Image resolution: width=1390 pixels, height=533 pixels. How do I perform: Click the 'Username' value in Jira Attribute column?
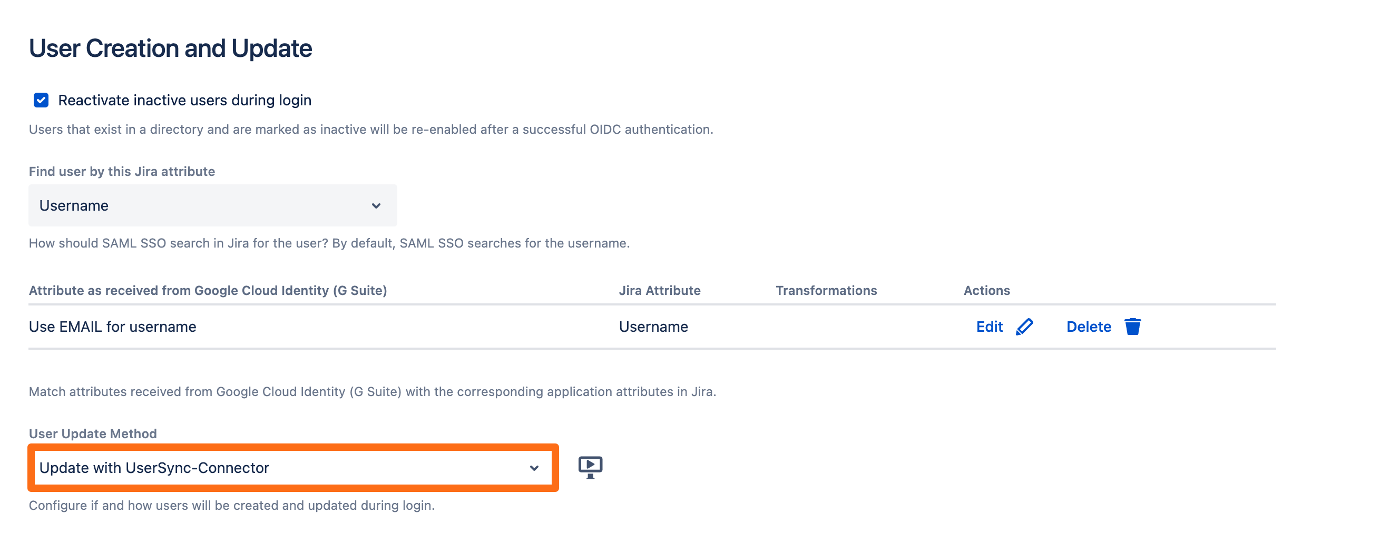coord(653,327)
